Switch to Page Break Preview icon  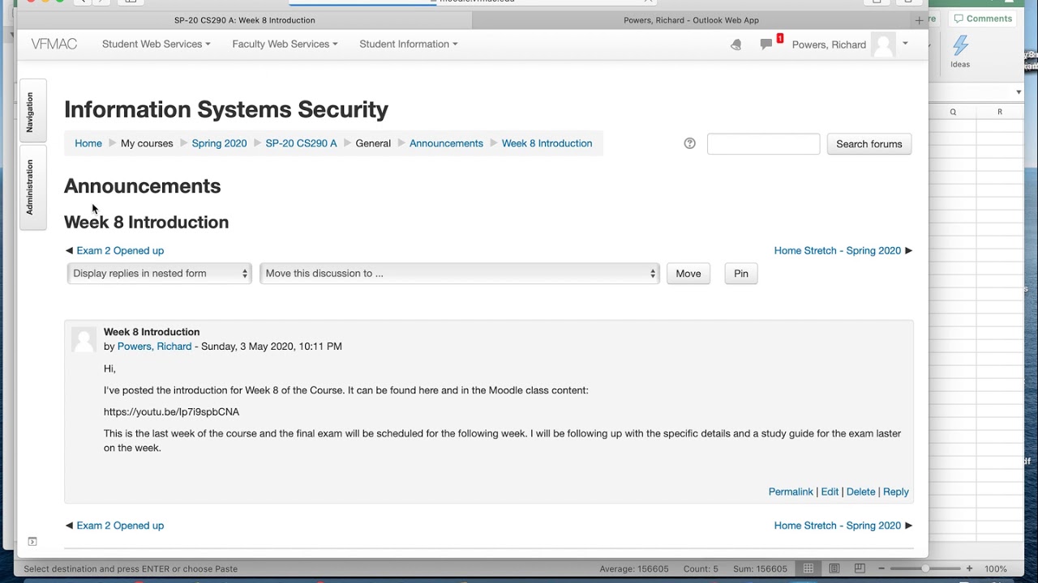click(x=860, y=568)
